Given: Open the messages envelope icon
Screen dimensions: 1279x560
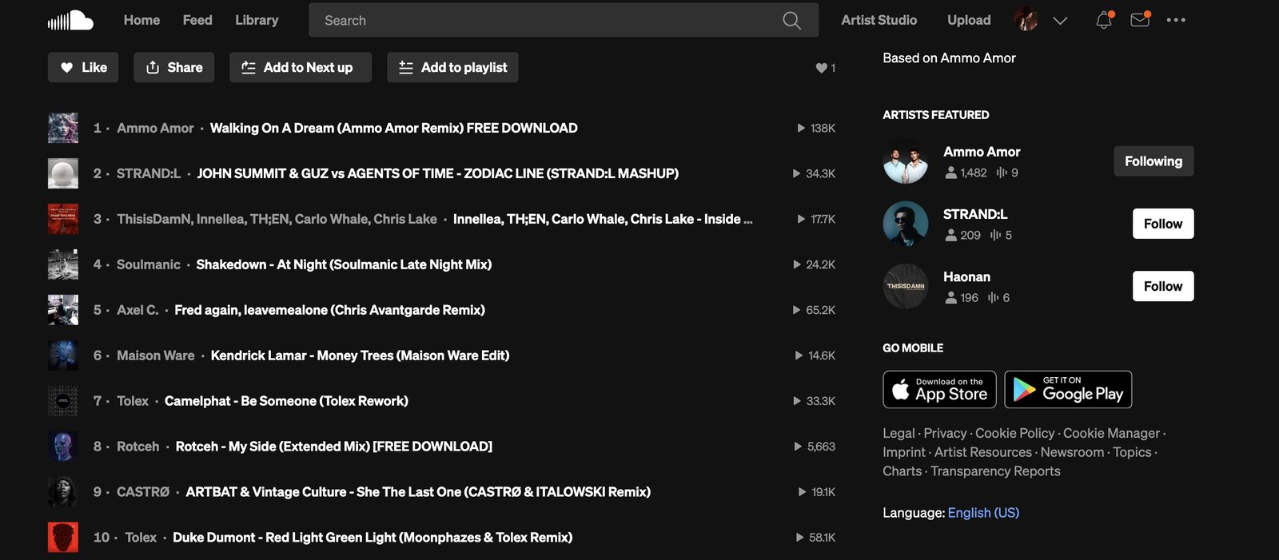Looking at the screenshot, I should 1141,20.
